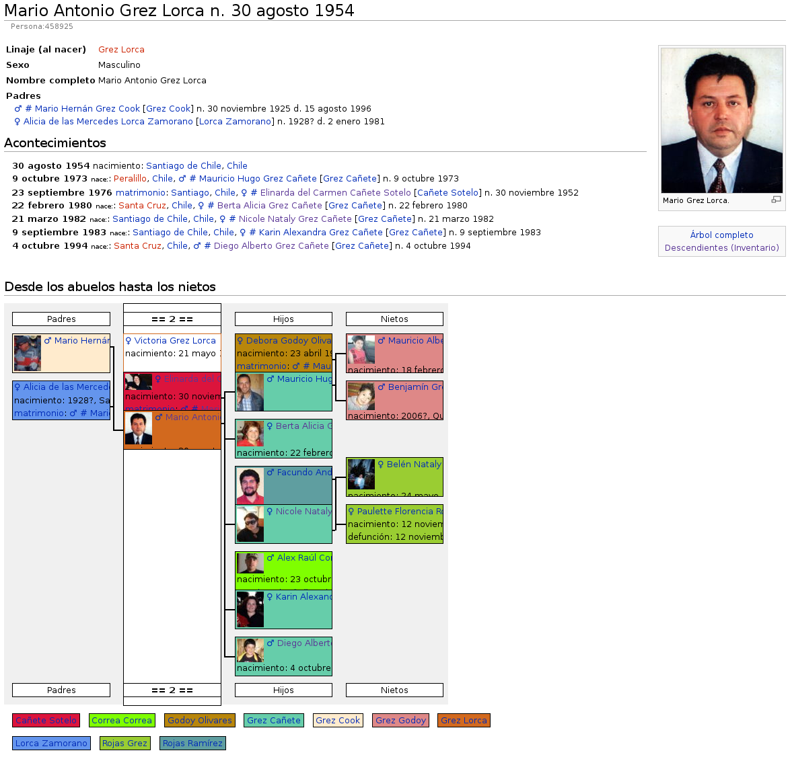Click the Rojas Ramírez legend swatch

(x=192, y=744)
